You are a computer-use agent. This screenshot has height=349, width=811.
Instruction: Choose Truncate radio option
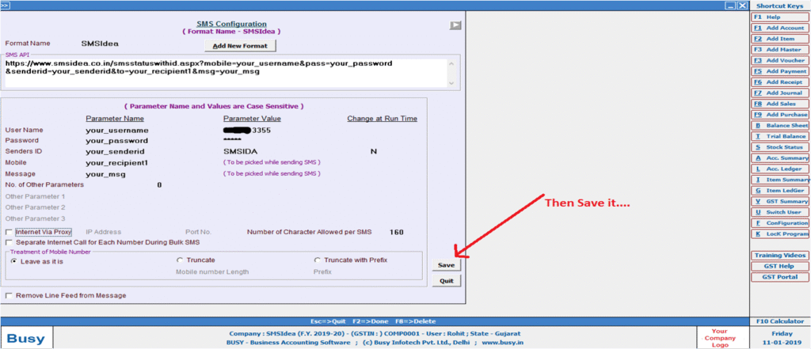tap(179, 260)
